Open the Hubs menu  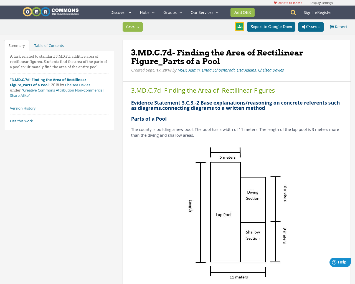(147, 12)
